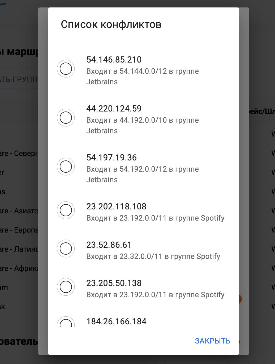The height and width of the screenshot is (364, 275).
Task: Click the 23.52.86.61 entry label
Action: (x=109, y=245)
